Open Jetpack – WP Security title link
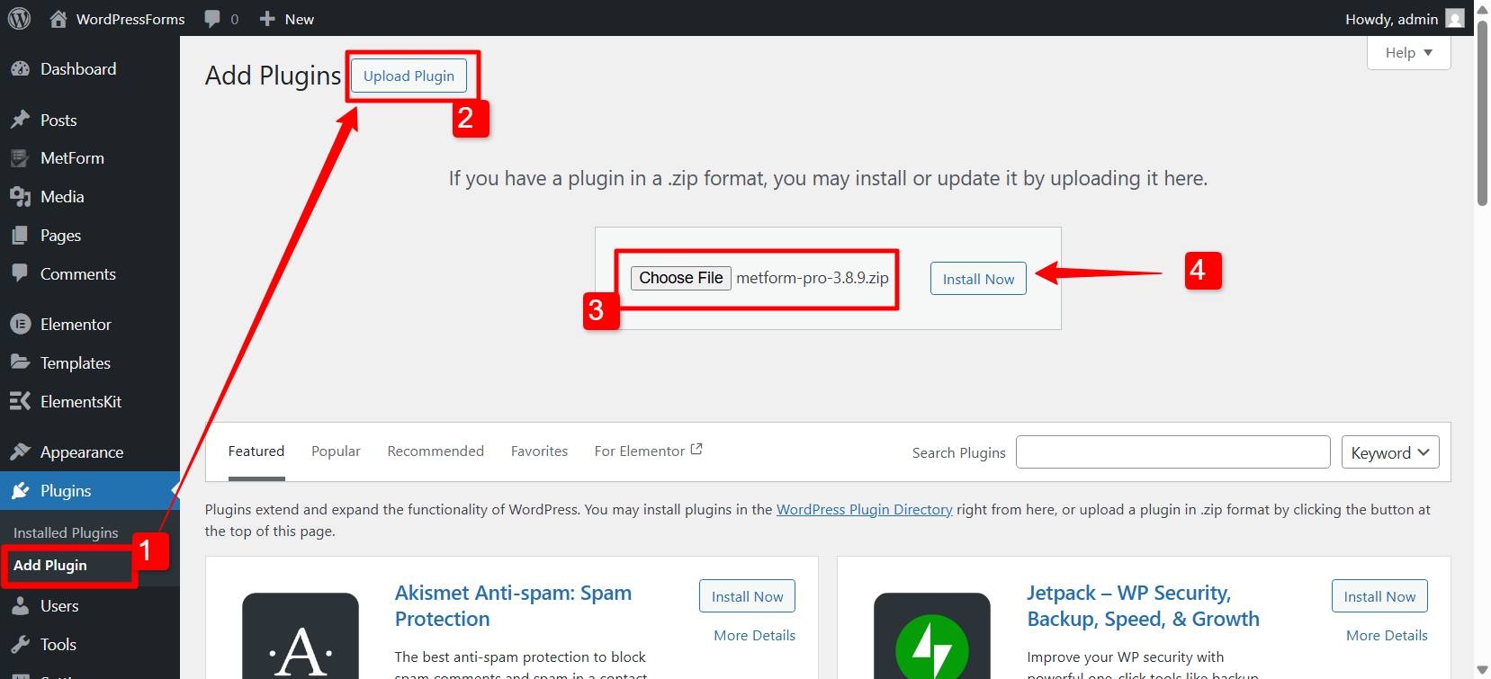1491x679 pixels. click(x=1143, y=606)
